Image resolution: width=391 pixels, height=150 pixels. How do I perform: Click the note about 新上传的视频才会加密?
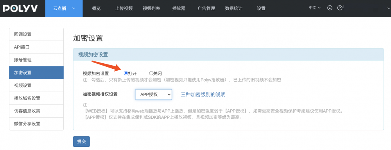182,80
